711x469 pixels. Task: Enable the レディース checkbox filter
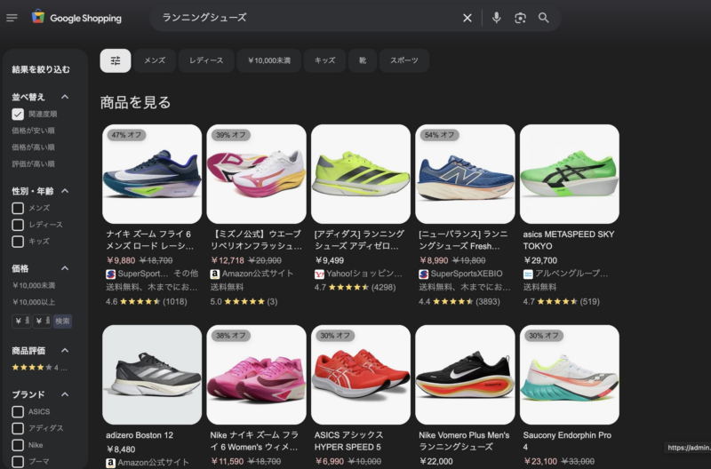[x=18, y=225]
